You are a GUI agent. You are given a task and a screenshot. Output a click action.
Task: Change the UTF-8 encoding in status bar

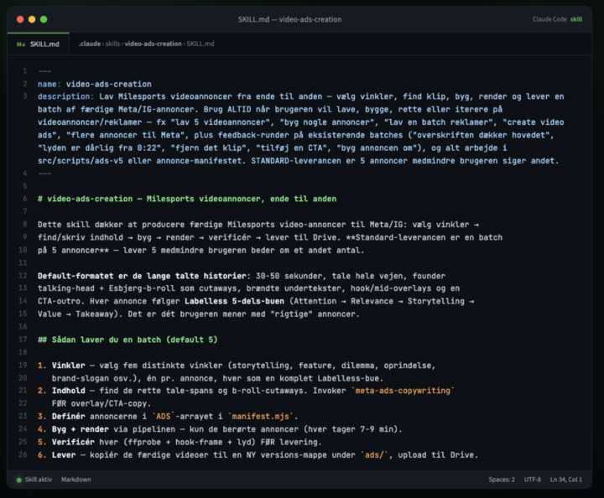pos(533,480)
